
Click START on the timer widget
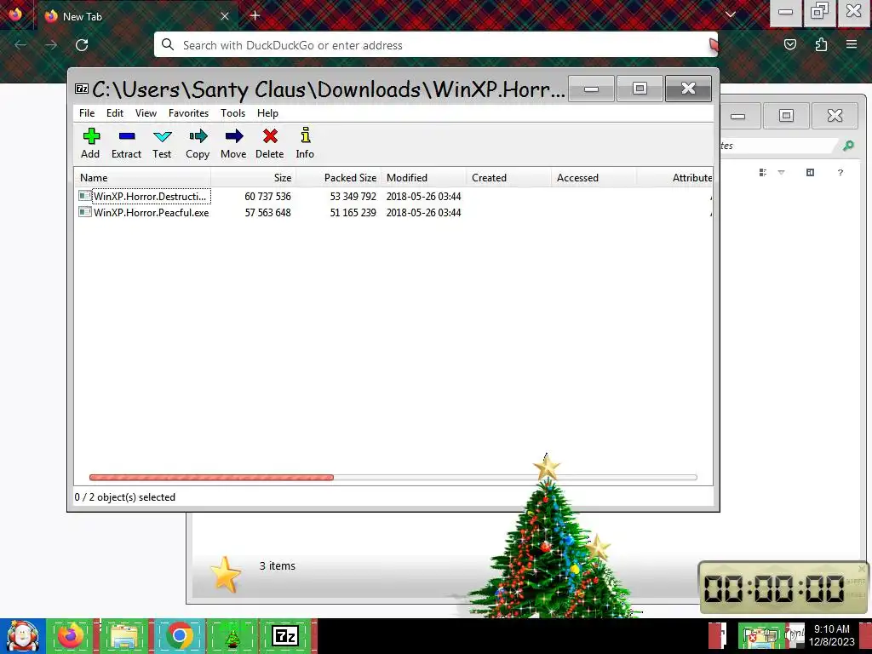pyautogui.click(x=855, y=581)
